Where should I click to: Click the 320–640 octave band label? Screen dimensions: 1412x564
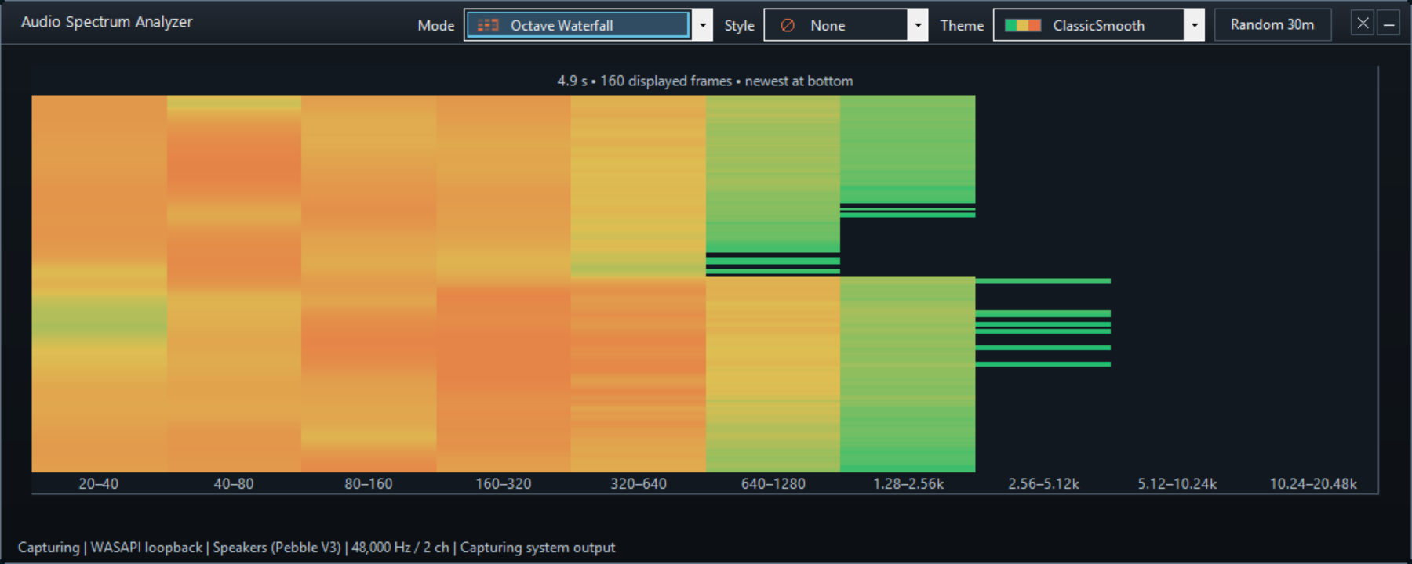pos(639,484)
